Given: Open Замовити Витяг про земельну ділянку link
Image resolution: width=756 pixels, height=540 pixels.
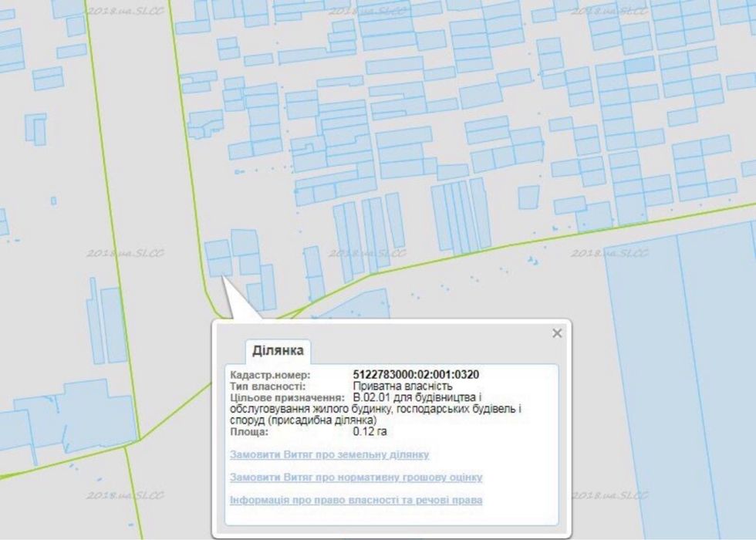Looking at the screenshot, I should pyautogui.click(x=329, y=454).
